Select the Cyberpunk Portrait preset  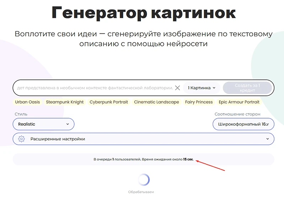(109, 102)
